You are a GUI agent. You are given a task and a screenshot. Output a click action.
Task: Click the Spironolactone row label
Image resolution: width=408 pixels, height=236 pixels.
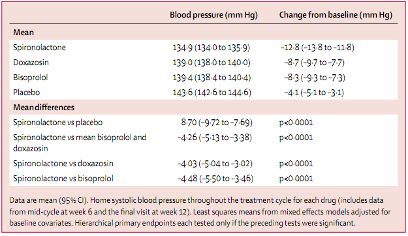pos(39,48)
